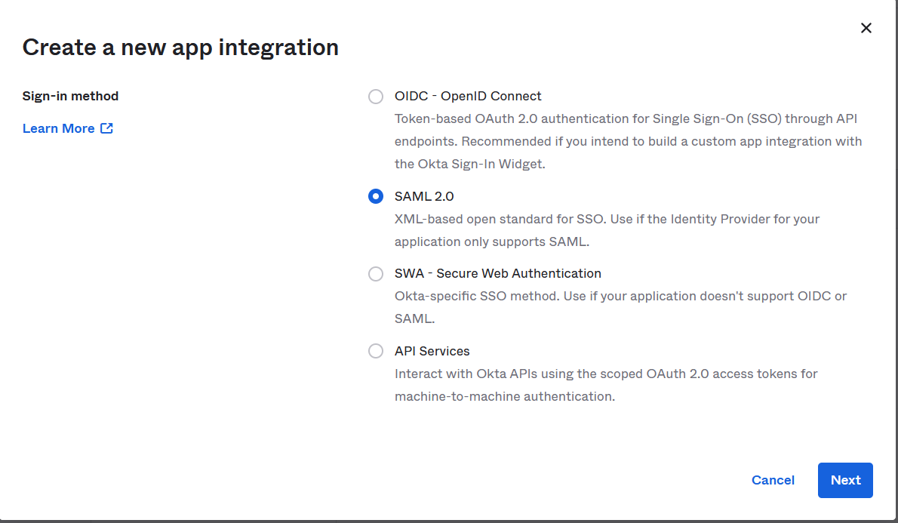This screenshot has height=523, width=898.
Task: Click the token-based OAuth 2.0 description line
Action: coord(626,119)
